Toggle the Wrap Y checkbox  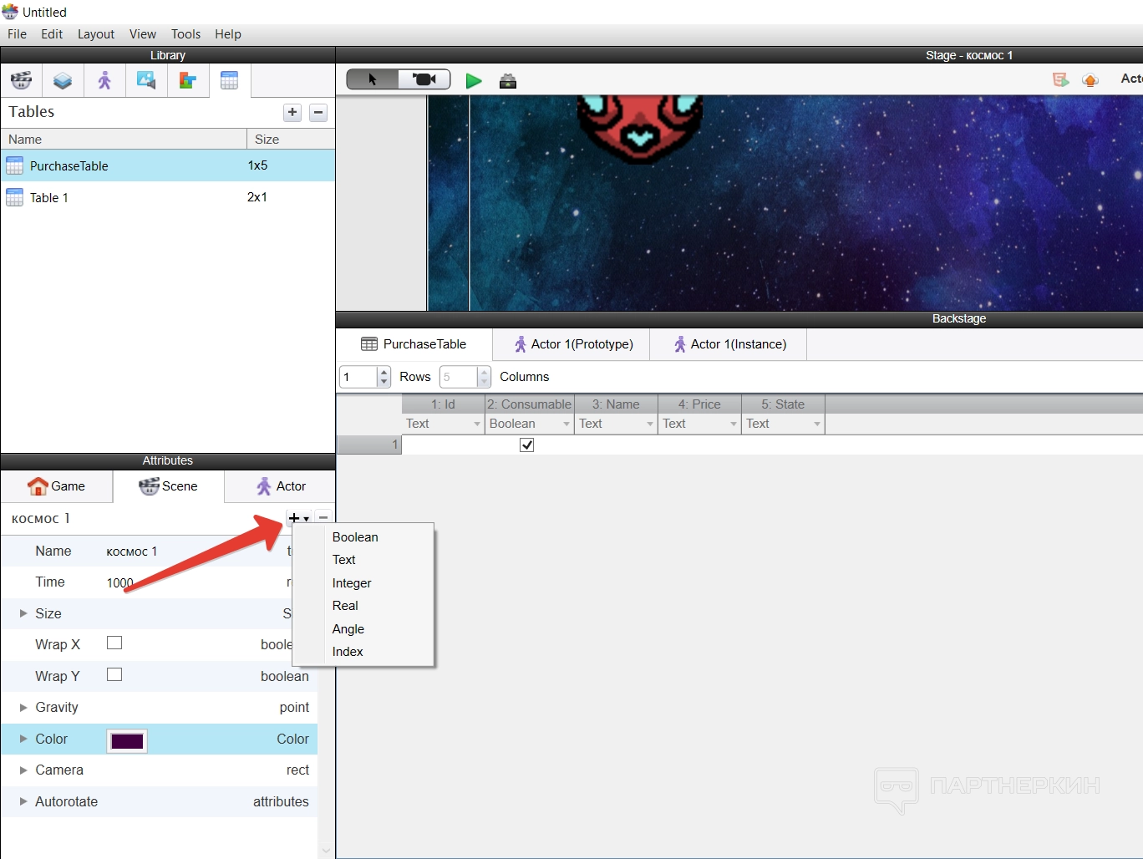114,674
